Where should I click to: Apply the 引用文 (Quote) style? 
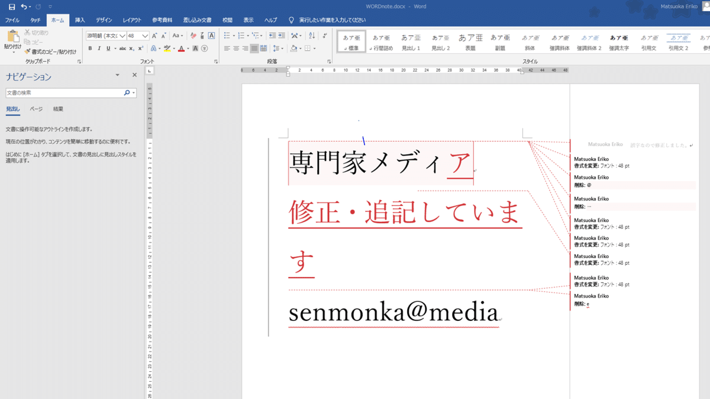coord(649,41)
